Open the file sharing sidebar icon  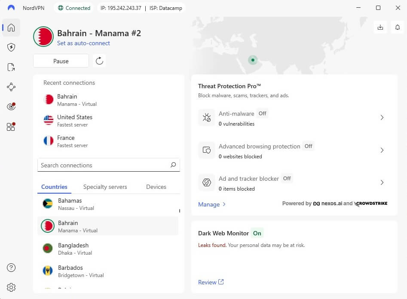[11, 67]
